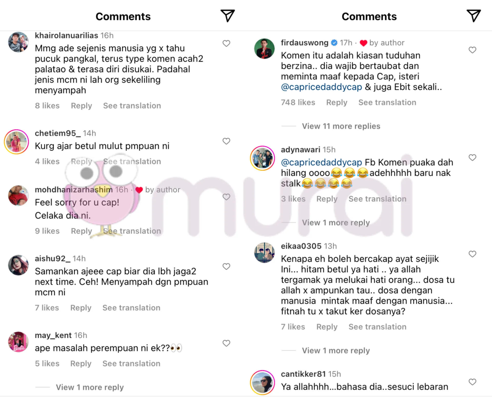
Task: See translation of aishu92_'s comment
Action: [x=131, y=308]
